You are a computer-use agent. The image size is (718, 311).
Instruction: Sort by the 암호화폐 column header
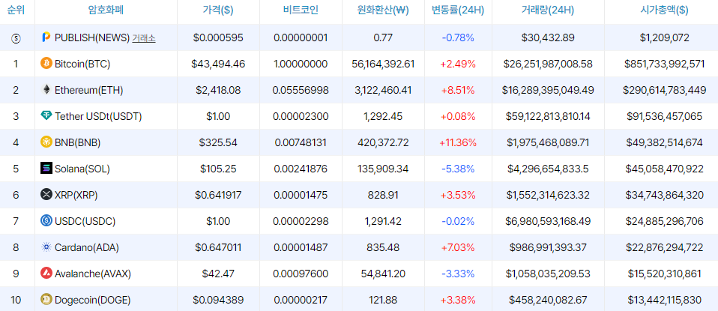coord(106,10)
